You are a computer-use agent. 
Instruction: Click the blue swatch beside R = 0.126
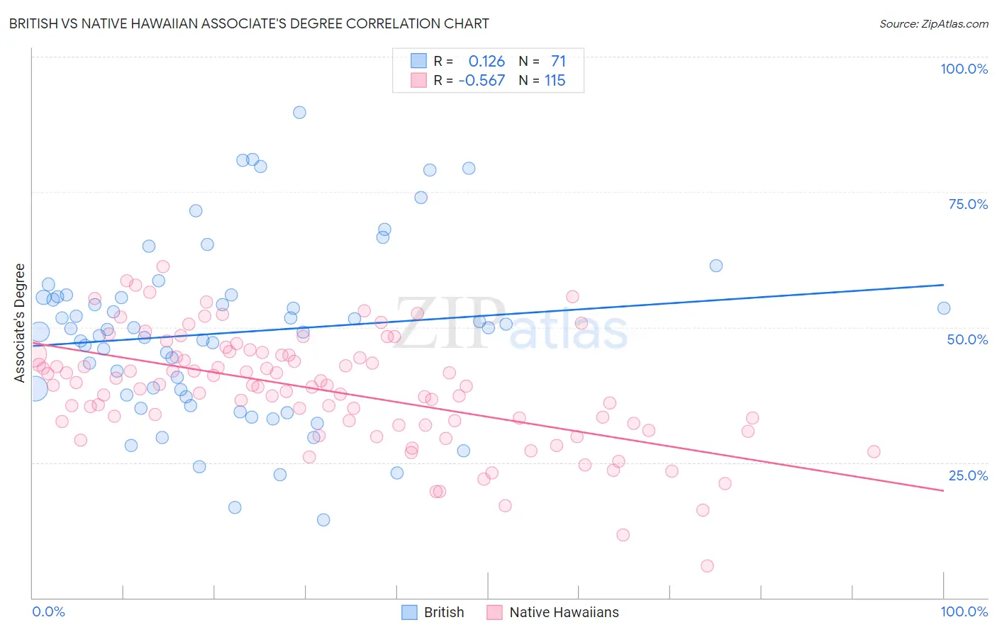[419, 61]
